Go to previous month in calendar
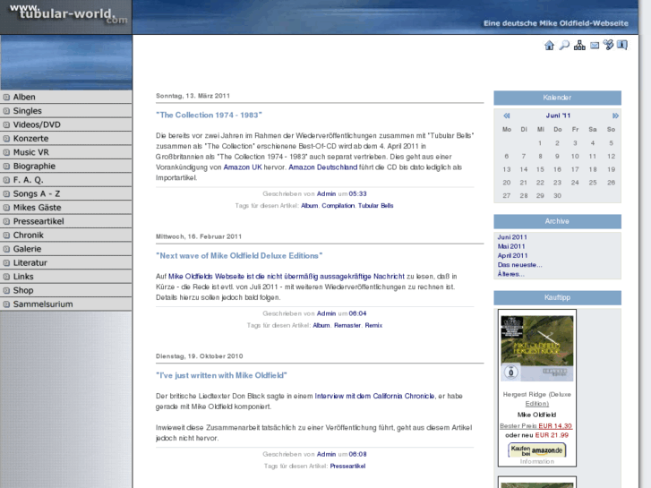Viewport: 651px width, 488px height. [x=507, y=116]
